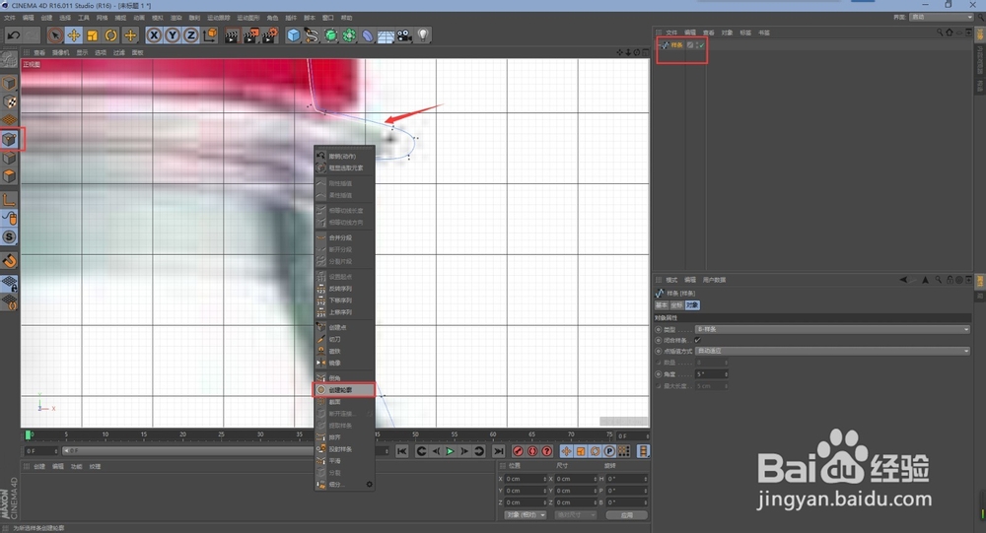Viewport: 986px width, 533px height.
Task: Click the blue deformer icon
Action: click(367, 35)
